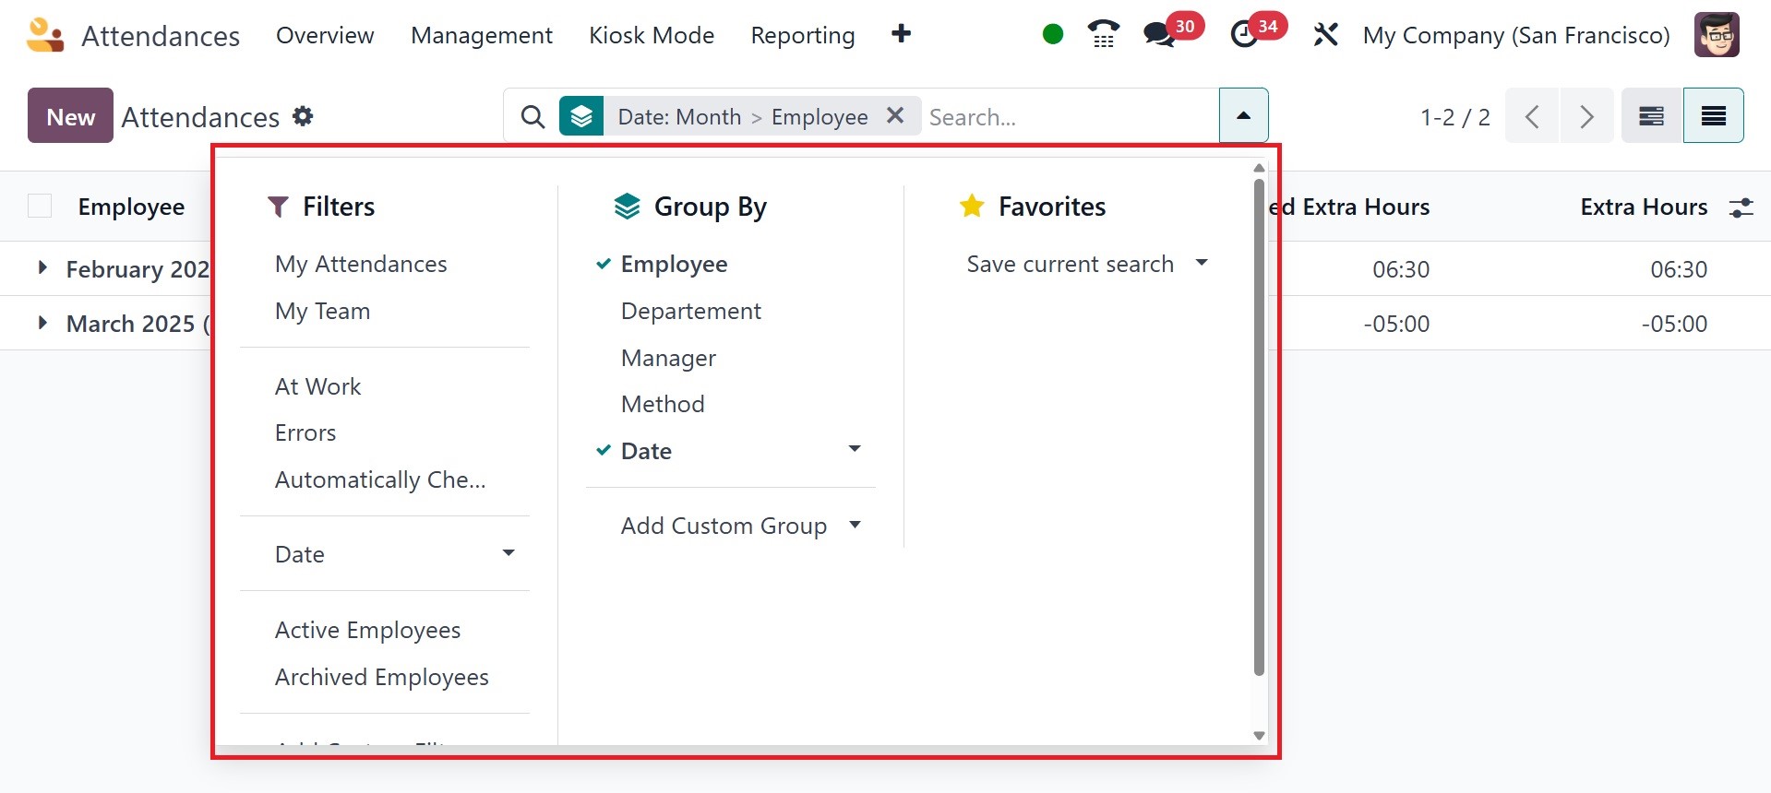Open the activities clock icon
This screenshot has height=793, width=1771.
click(1245, 35)
